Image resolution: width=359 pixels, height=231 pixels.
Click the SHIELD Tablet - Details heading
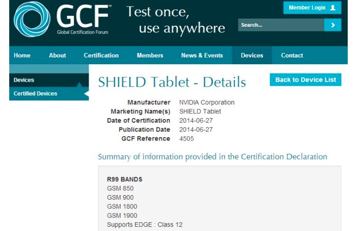172,82
